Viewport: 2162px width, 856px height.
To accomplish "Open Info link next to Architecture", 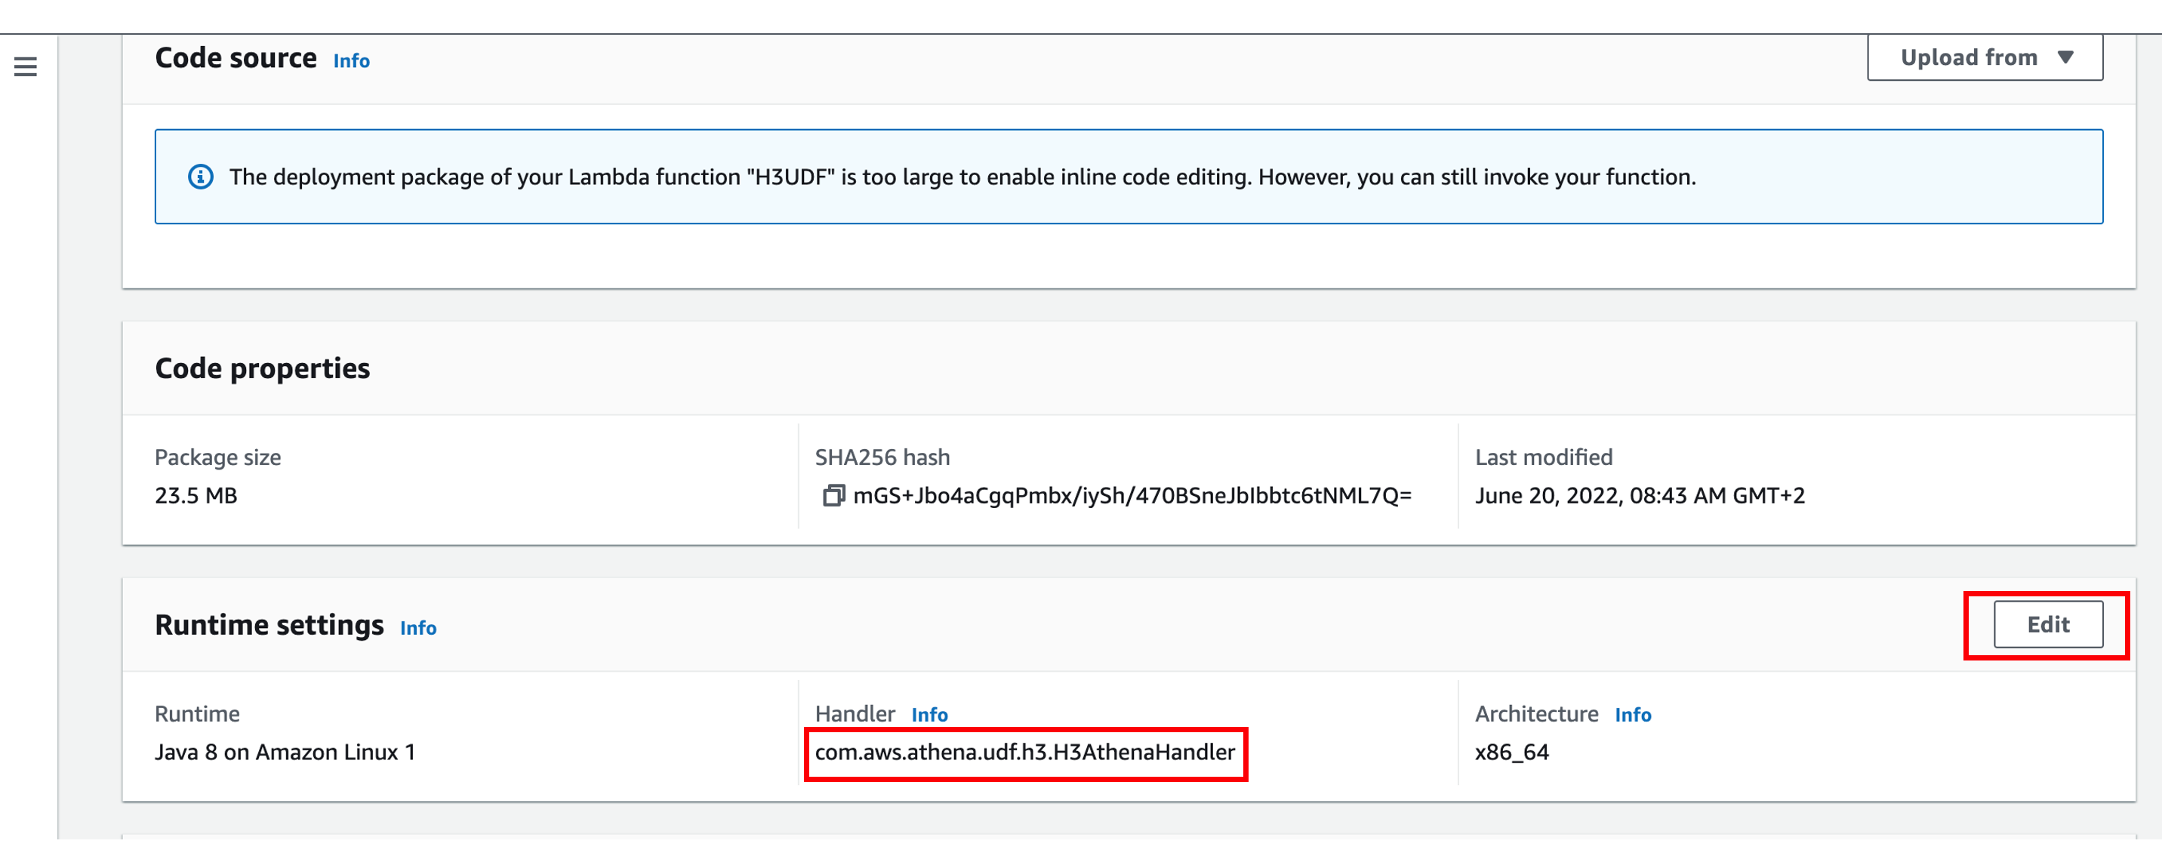I will 1631,714.
